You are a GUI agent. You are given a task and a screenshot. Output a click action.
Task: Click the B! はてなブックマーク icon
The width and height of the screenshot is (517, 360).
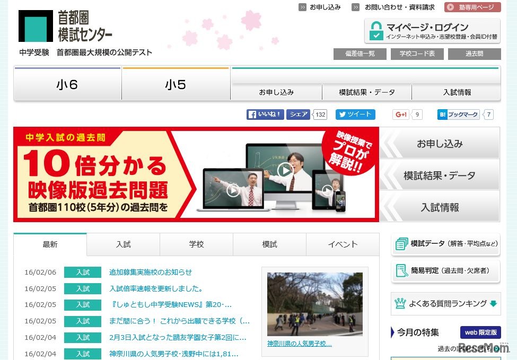click(x=443, y=114)
